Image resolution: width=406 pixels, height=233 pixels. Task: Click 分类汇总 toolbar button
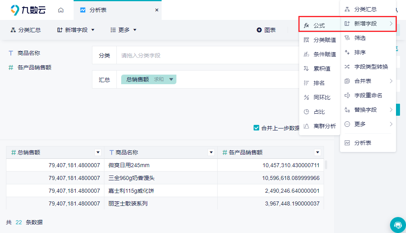click(x=25, y=30)
